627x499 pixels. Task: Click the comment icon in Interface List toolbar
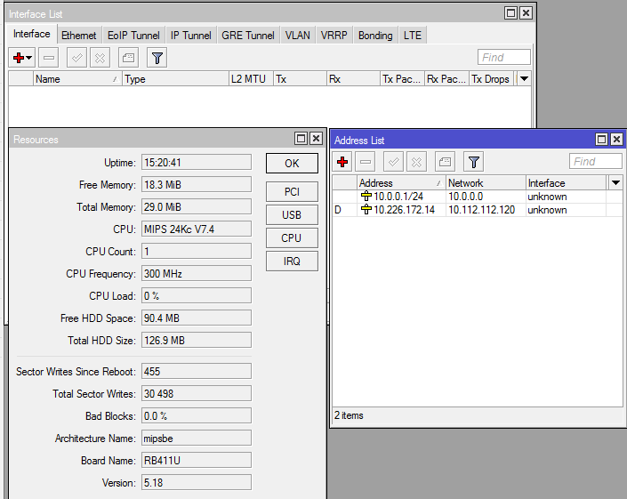coord(128,58)
